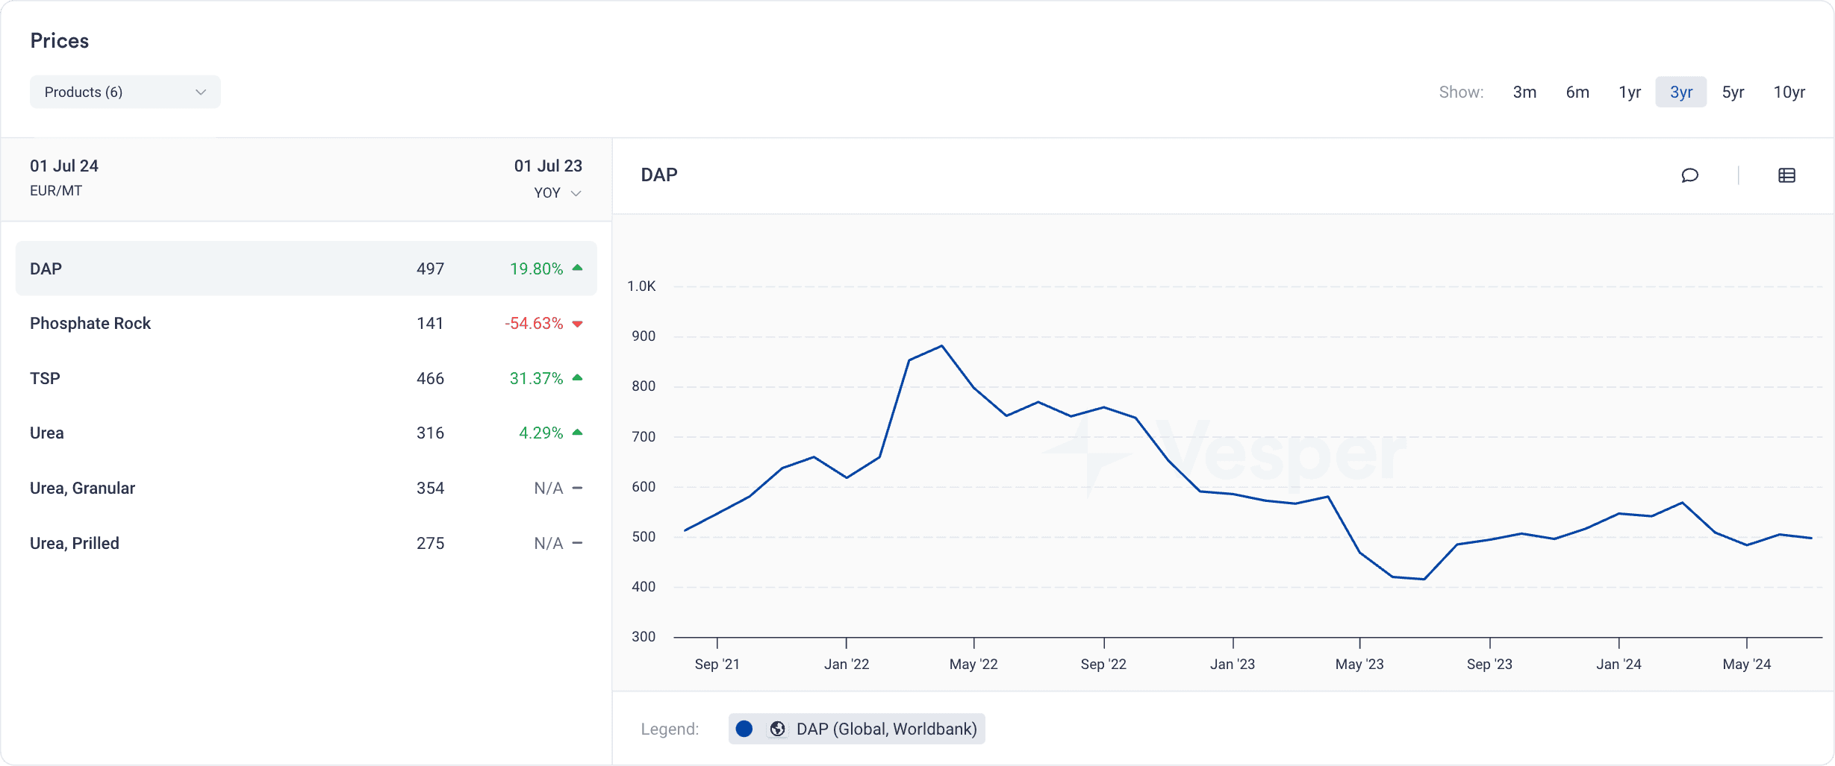
Task: Click the blue DAP legend color dot
Action: pyautogui.click(x=744, y=729)
